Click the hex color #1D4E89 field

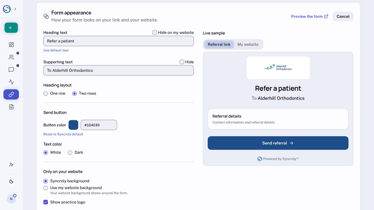pyautogui.click(x=99, y=125)
